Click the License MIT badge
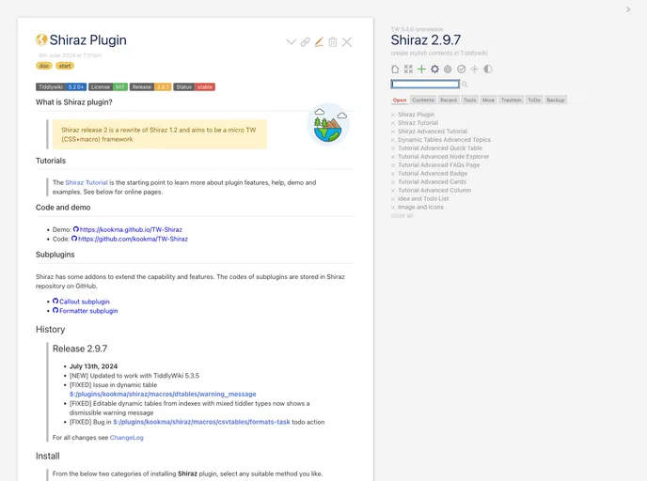Image resolution: width=647 pixels, height=481 pixels. [108, 87]
